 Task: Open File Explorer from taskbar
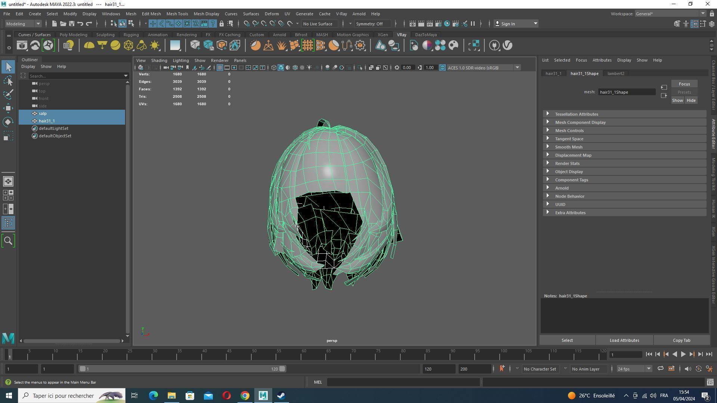click(172, 396)
